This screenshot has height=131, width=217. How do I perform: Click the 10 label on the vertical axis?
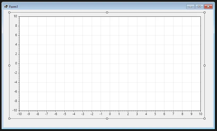click(15, 16)
